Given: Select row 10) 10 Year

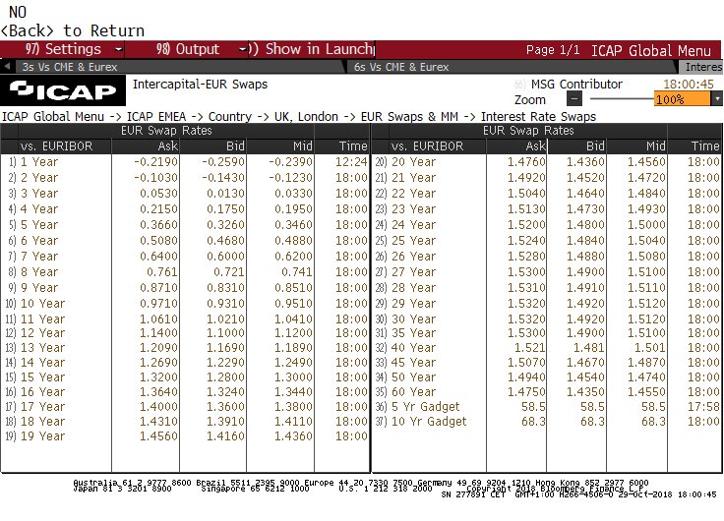Looking at the screenshot, I should coord(185,303).
